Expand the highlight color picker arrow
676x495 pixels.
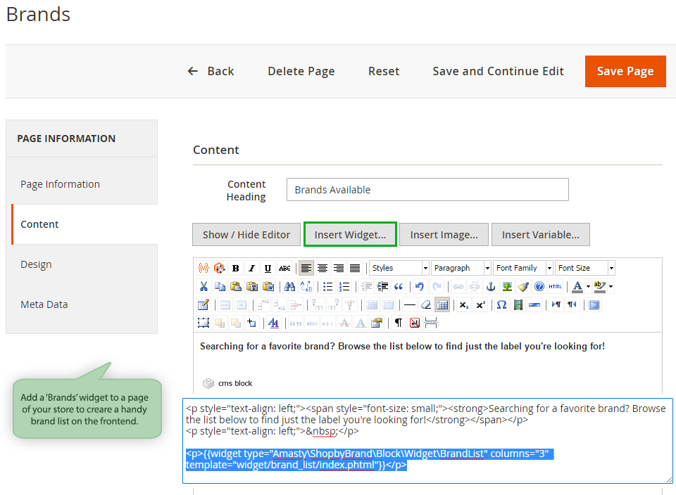click(611, 286)
